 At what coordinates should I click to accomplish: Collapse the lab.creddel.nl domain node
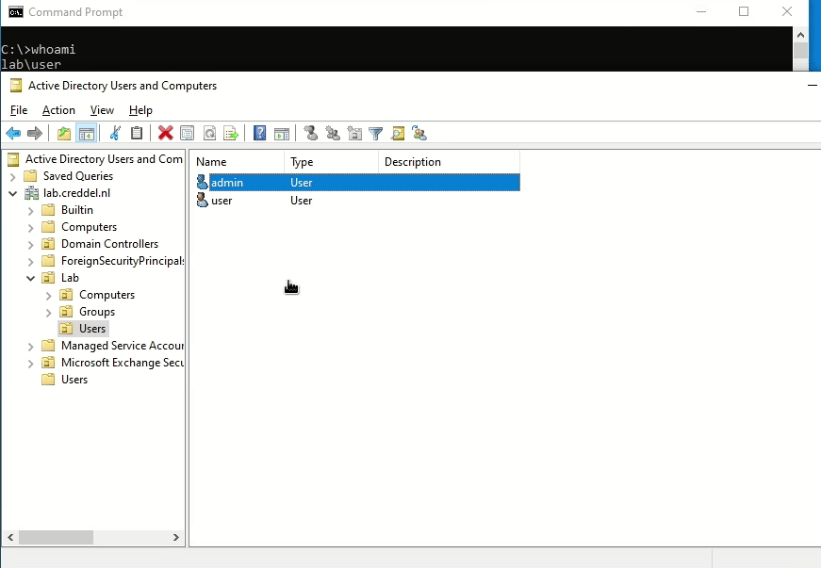tap(12, 193)
